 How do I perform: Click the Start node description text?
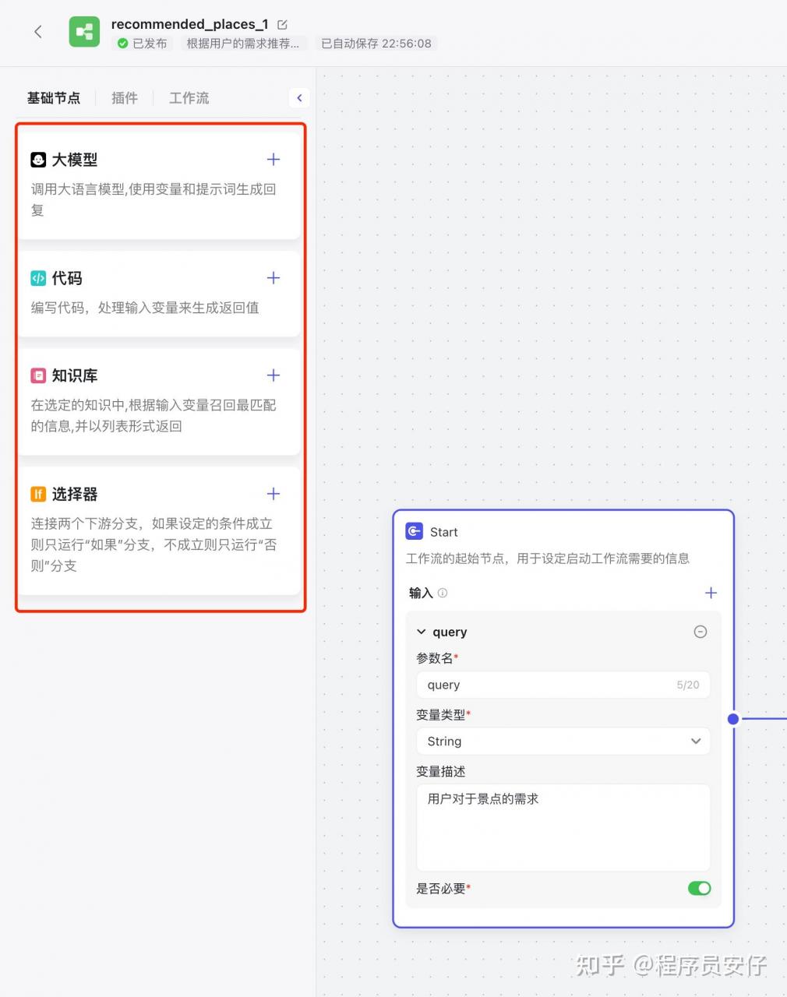[548, 558]
